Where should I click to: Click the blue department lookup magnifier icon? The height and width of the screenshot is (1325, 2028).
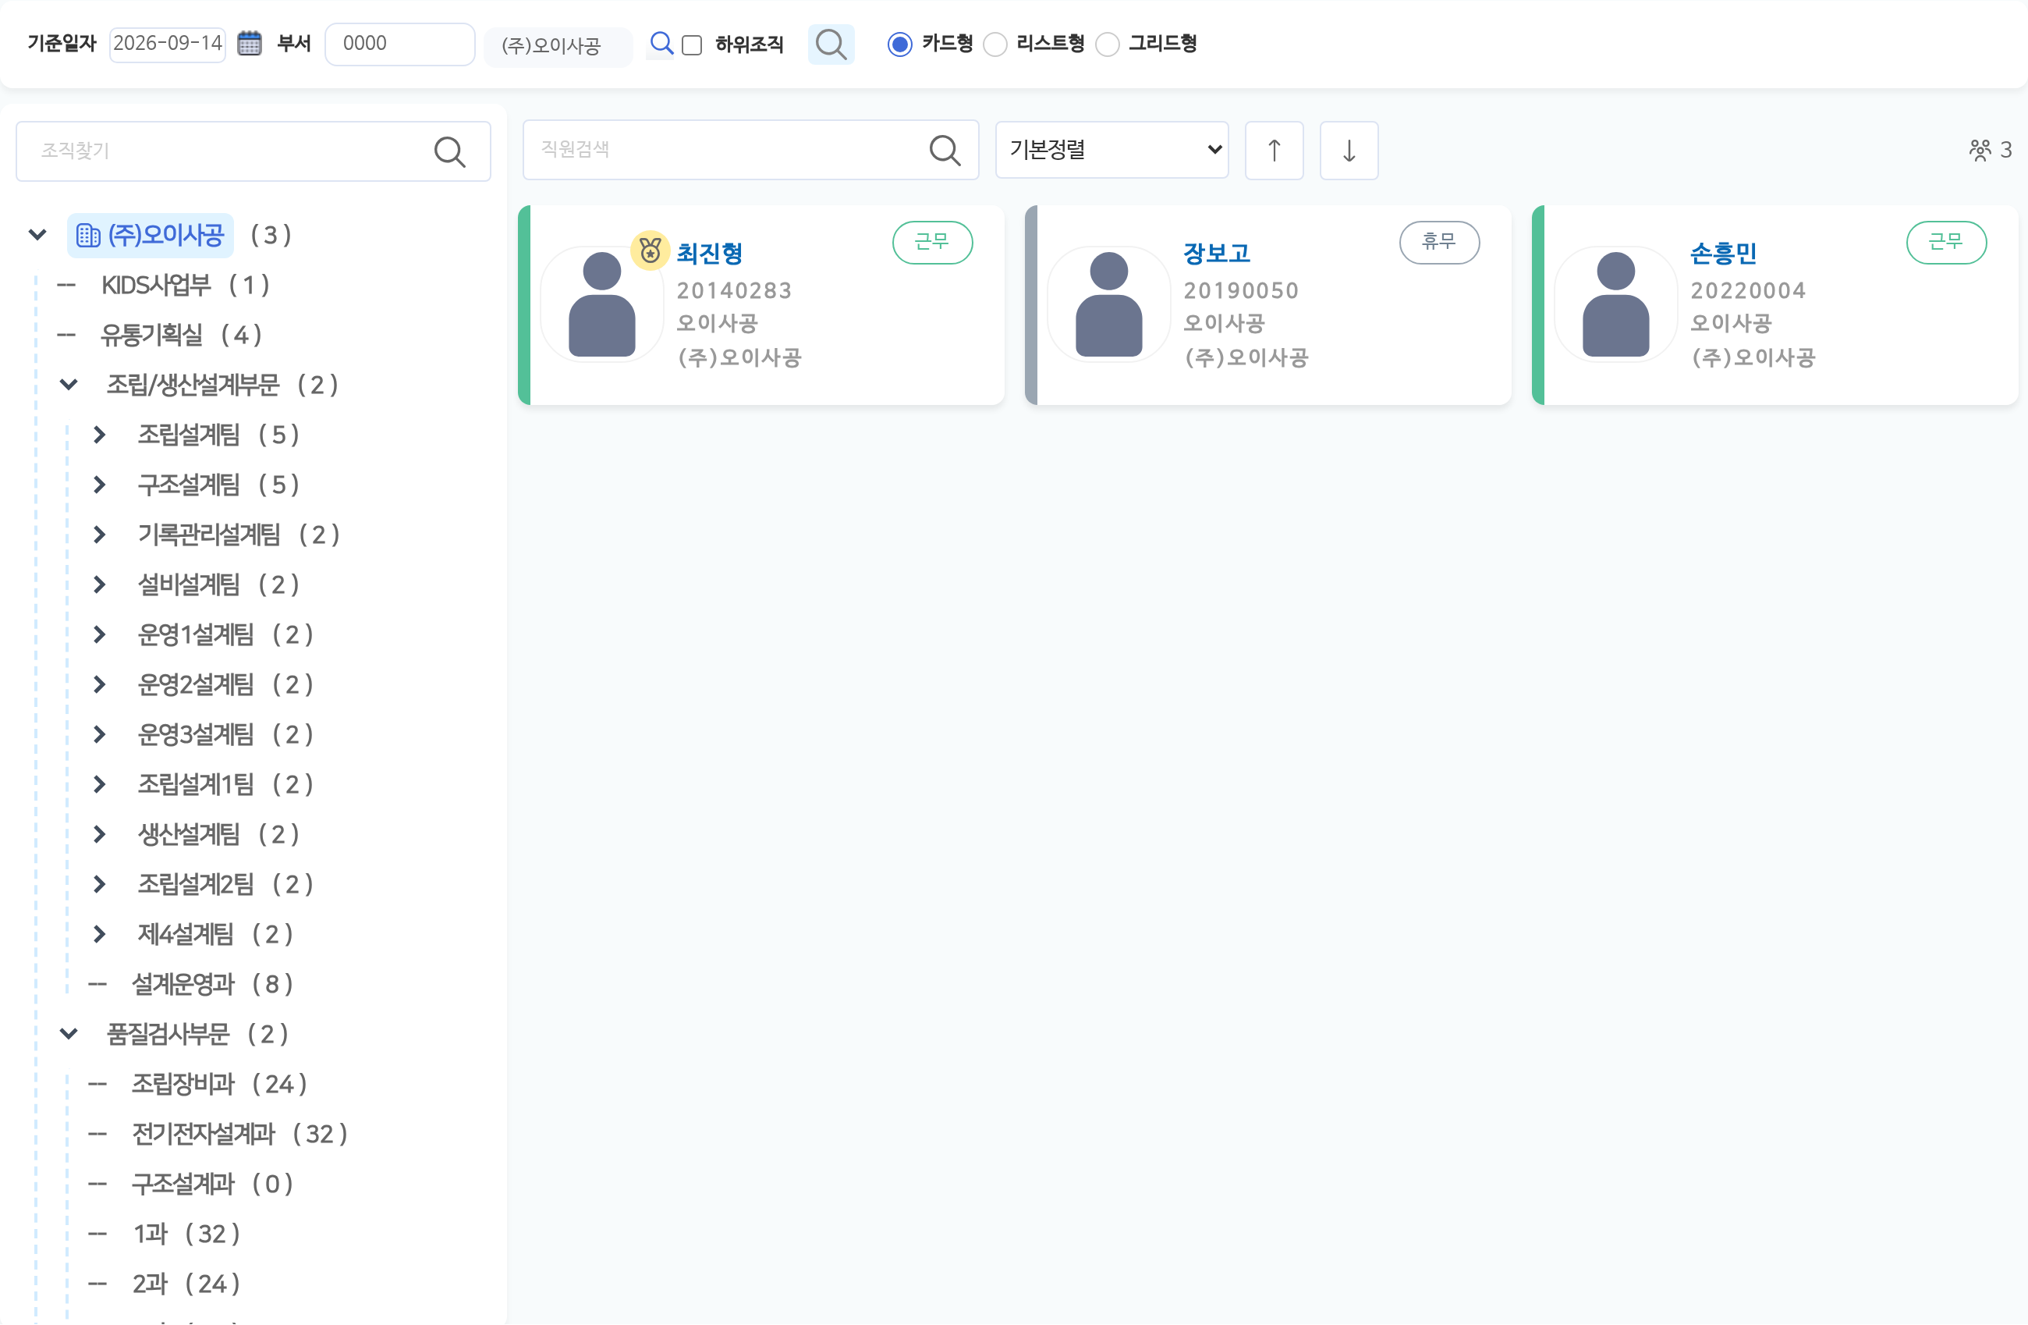[x=661, y=44]
